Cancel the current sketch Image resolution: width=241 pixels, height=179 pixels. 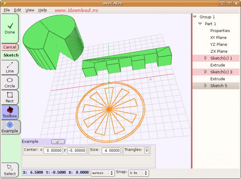10,47
